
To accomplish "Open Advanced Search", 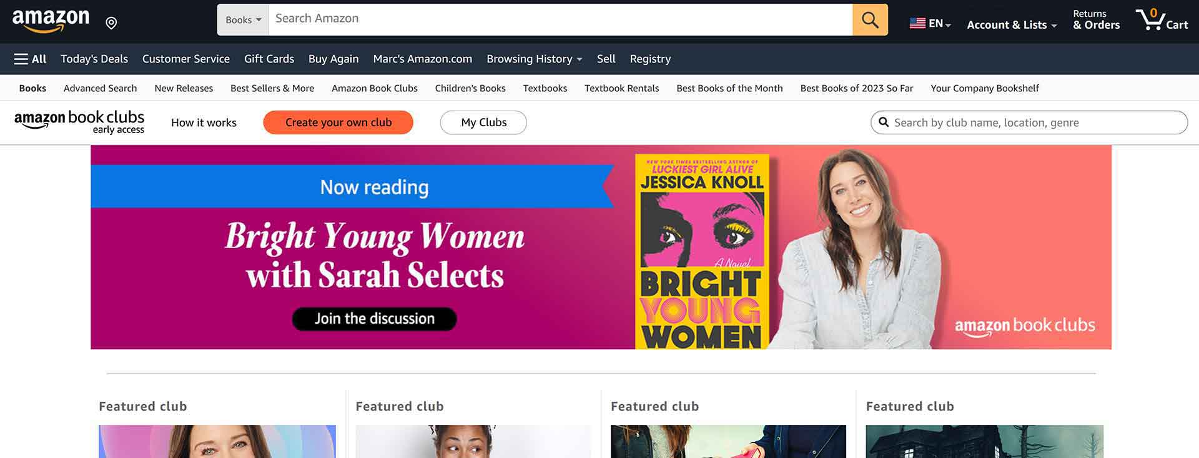I will [x=100, y=88].
